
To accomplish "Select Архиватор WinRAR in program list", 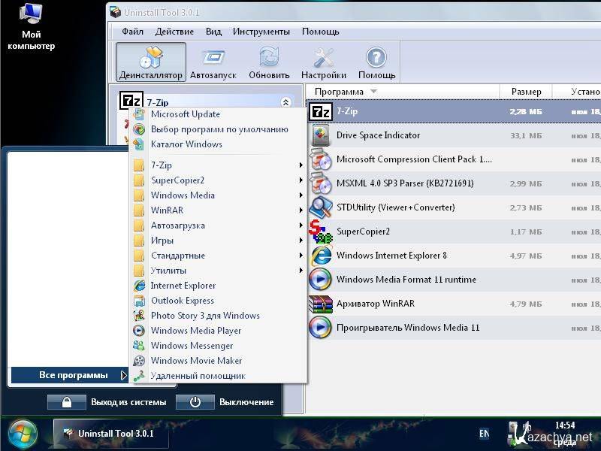I will [x=375, y=304].
